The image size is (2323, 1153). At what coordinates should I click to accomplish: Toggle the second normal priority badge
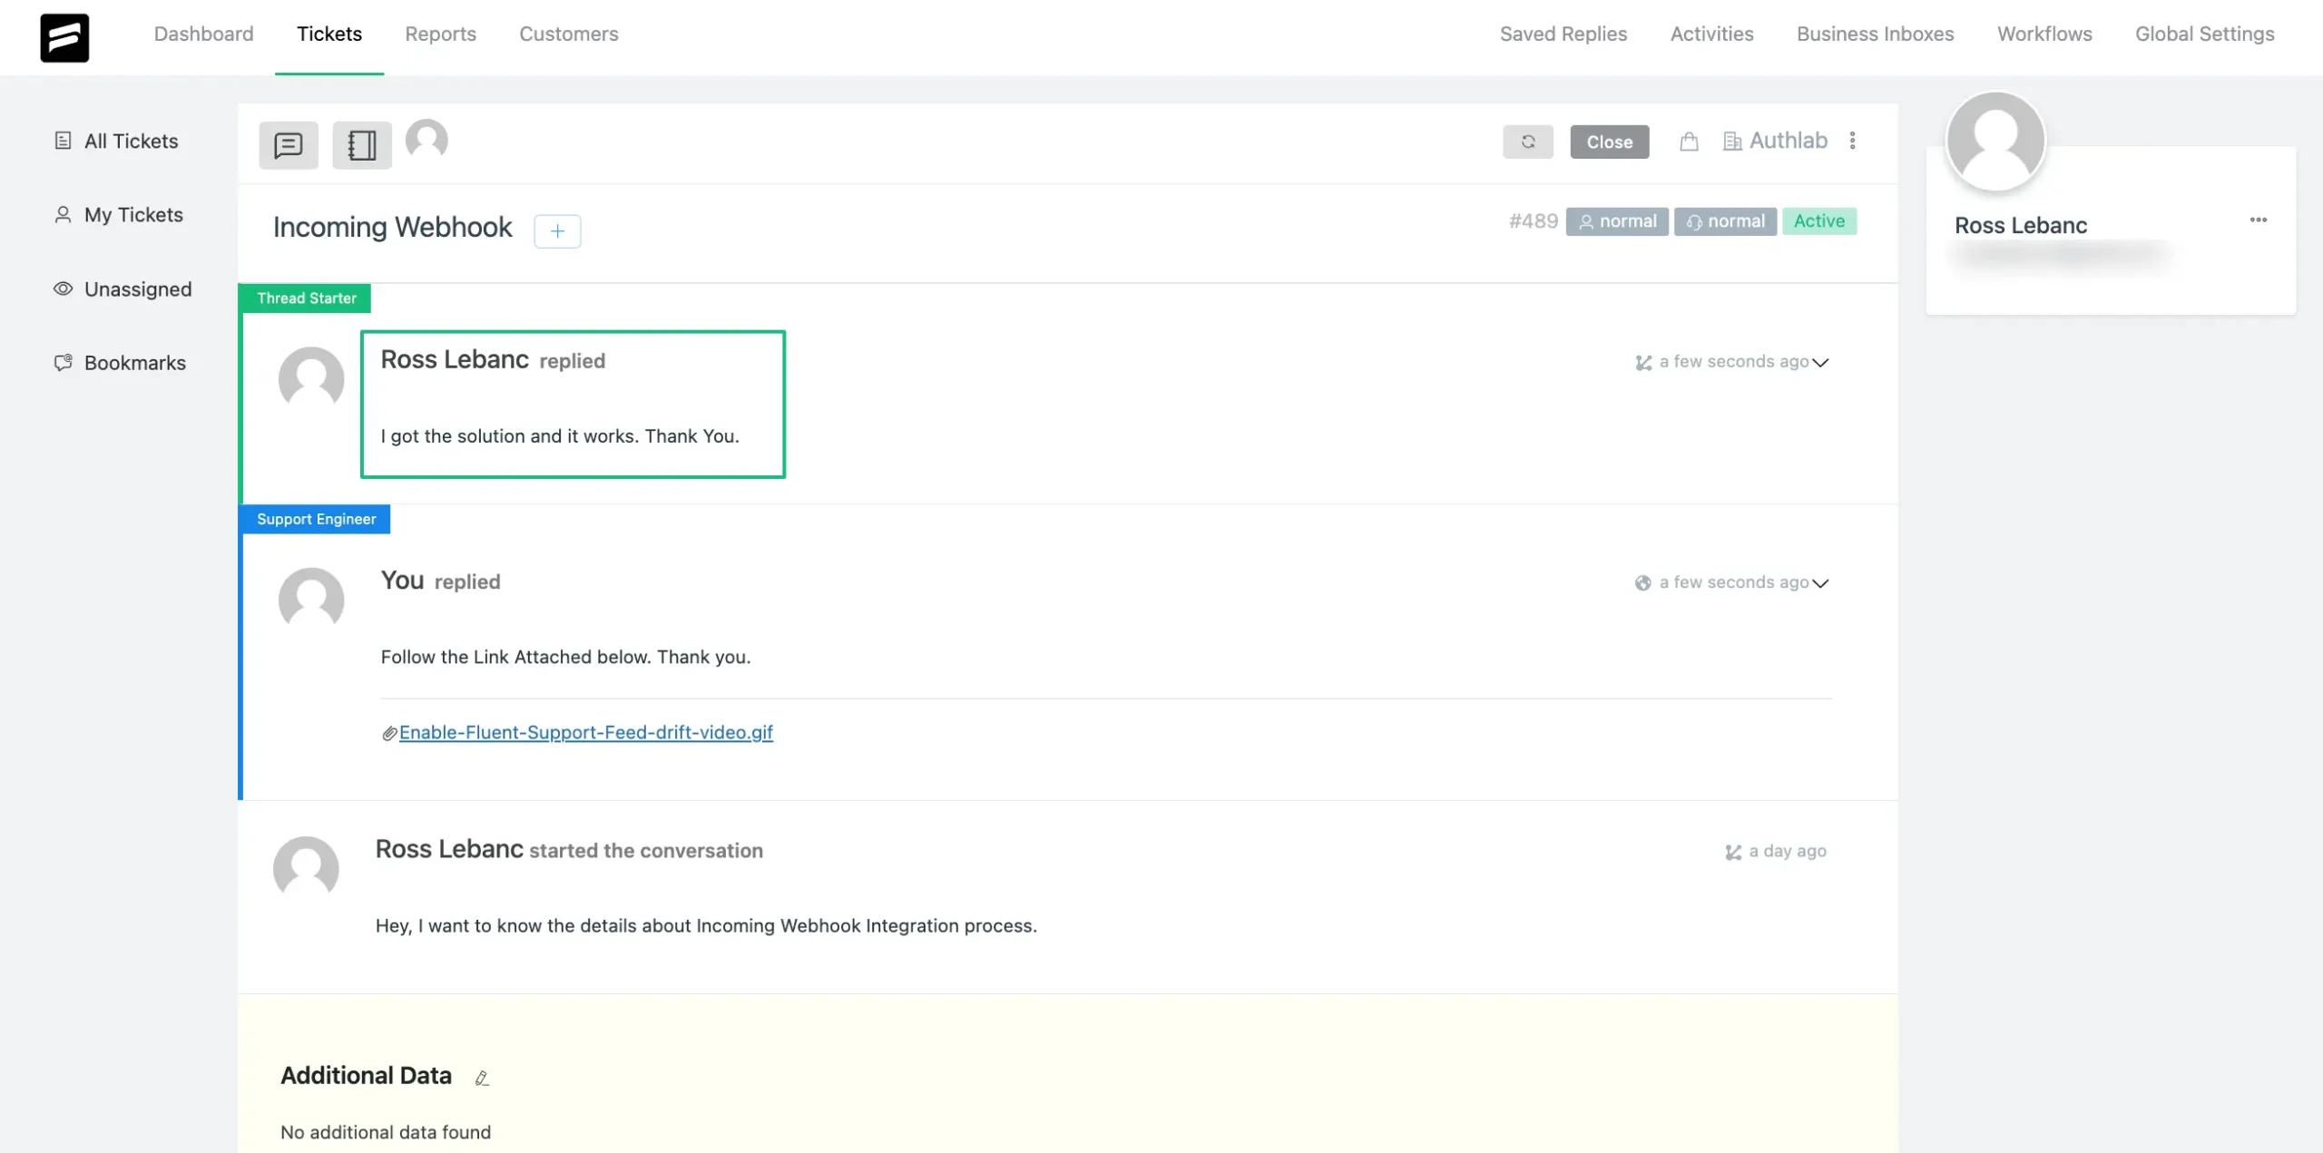tap(1724, 220)
